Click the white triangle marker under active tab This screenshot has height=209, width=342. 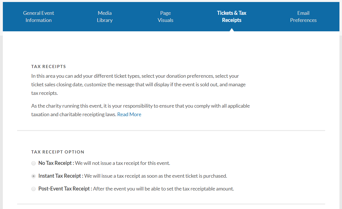pyautogui.click(x=232, y=30)
